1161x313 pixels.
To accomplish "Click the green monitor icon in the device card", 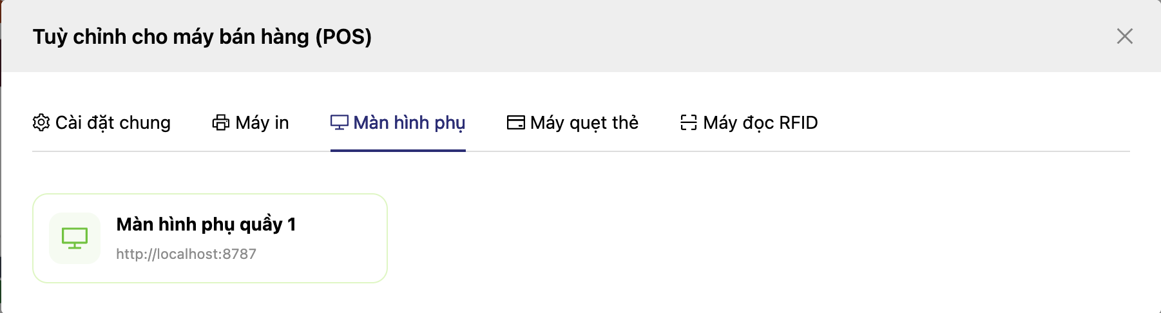I will coord(75,238).
